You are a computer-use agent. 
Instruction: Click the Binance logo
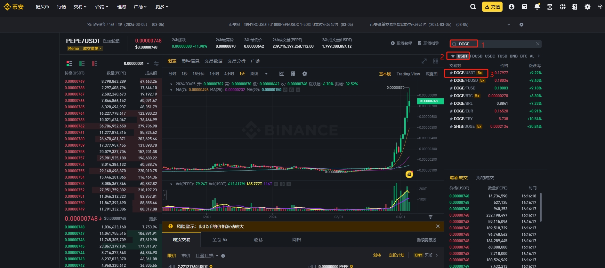13,7
